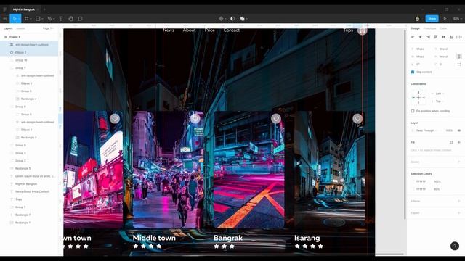This screenshot has width=465, height=261.
Task: Click the Boolean operations icon
Action: point(242,19)
